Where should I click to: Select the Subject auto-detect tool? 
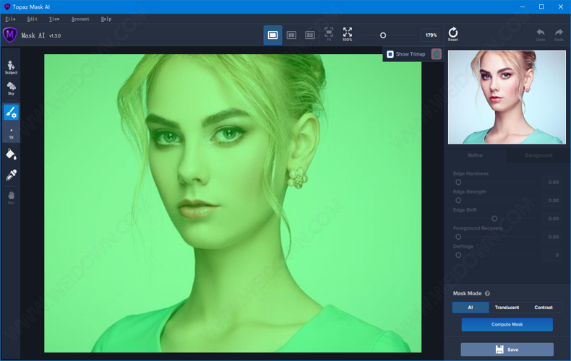11,67
